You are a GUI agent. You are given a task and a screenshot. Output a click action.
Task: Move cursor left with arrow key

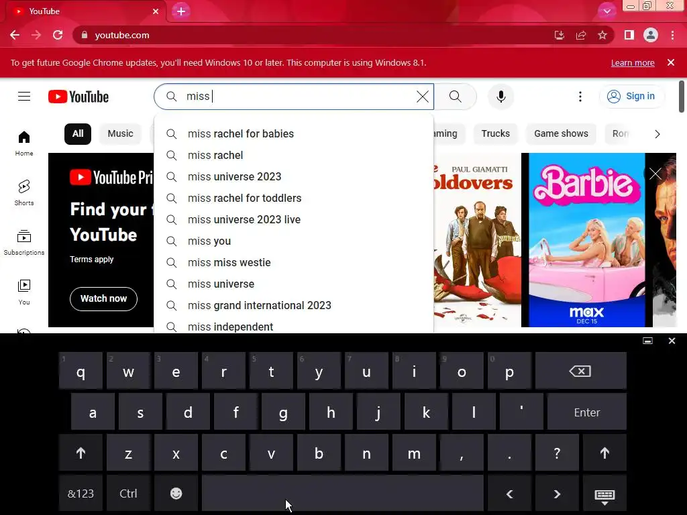510,494
